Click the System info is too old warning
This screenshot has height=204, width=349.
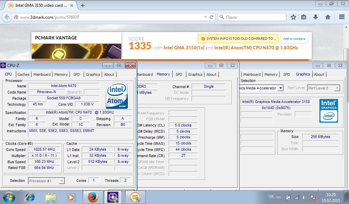click(x=238, y=39)
